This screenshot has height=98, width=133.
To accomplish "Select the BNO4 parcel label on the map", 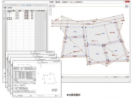I will click(x=97, y=54).
